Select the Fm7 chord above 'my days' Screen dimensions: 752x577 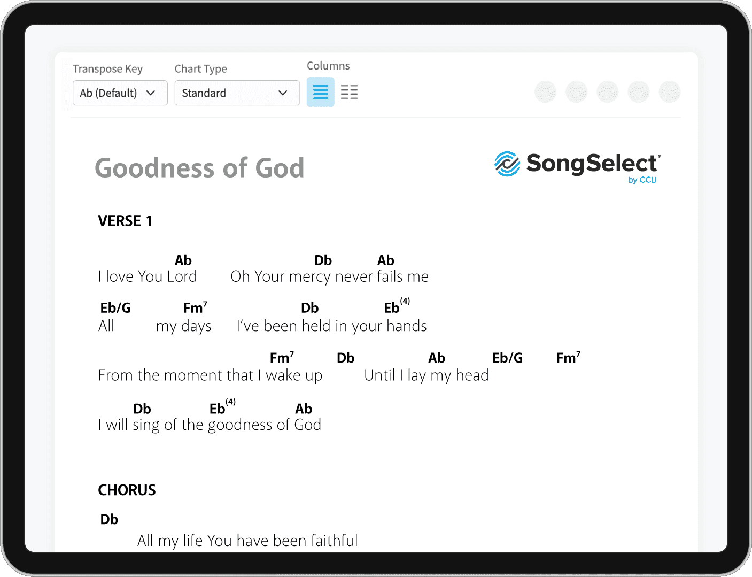click(195, 307)
